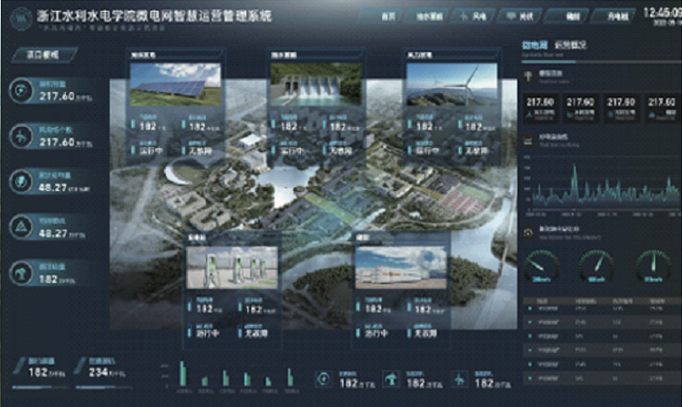Screen dimensions: 682x407
Task: Click the icon in the second 217.60 card
Action: point(570,115)
